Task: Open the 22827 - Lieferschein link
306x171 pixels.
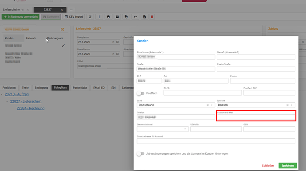Action: (26, 101)
